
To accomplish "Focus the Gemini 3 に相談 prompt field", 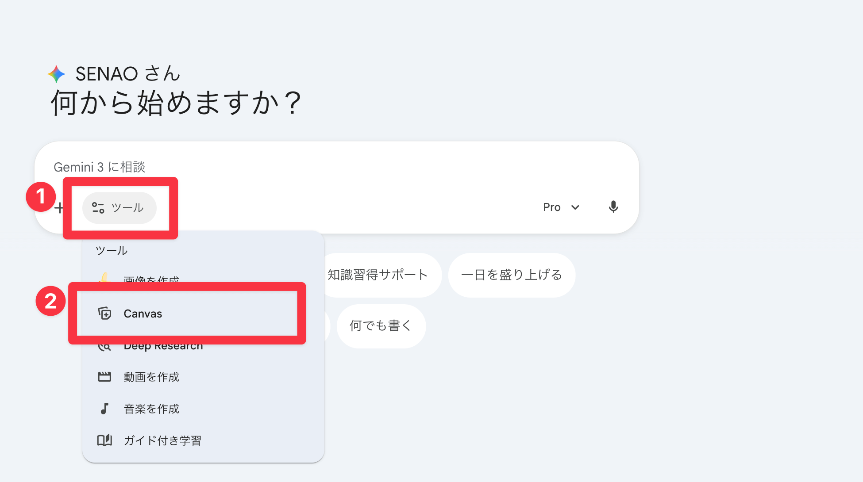I will point(310,167).
